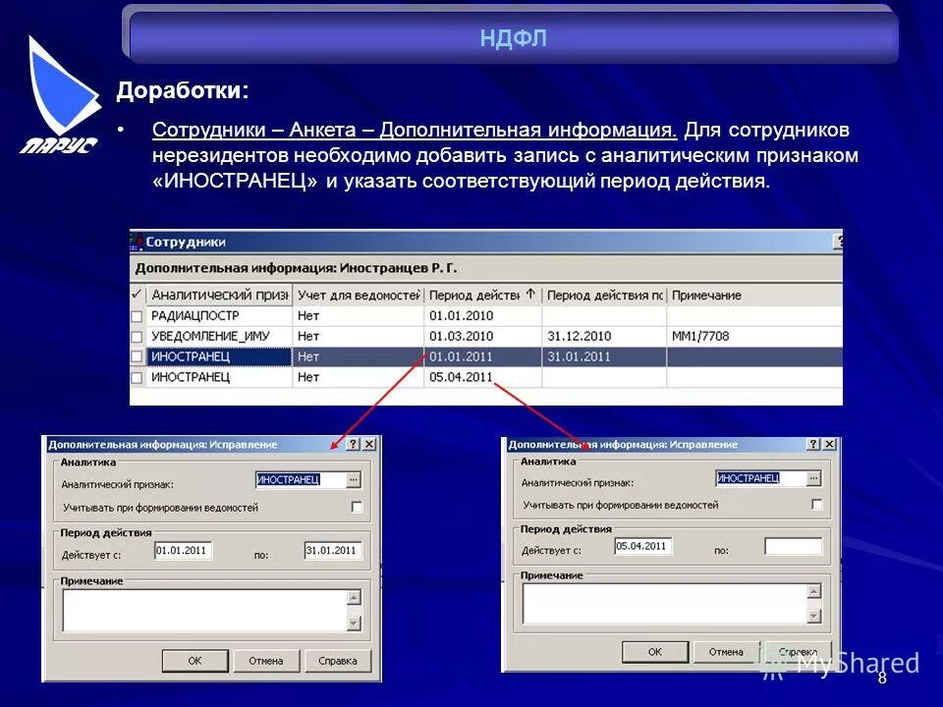The width and height of the screenshot is (943, 707).
Task: Click scroll-up arrow in Примечание field
Action: click(x=352, y=598)
